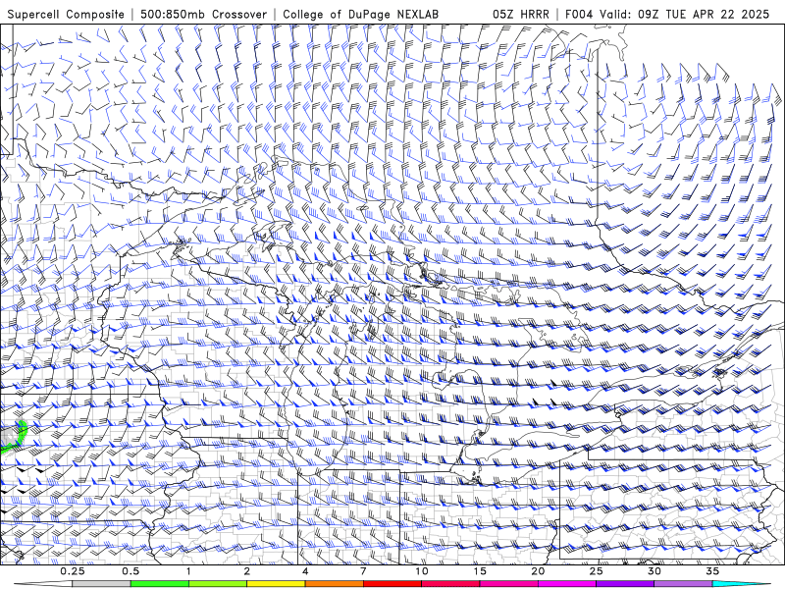This screenshot has width=785, height=589.
Task: Click the bright green 0.5–1 legend segment
Action: 160,584
